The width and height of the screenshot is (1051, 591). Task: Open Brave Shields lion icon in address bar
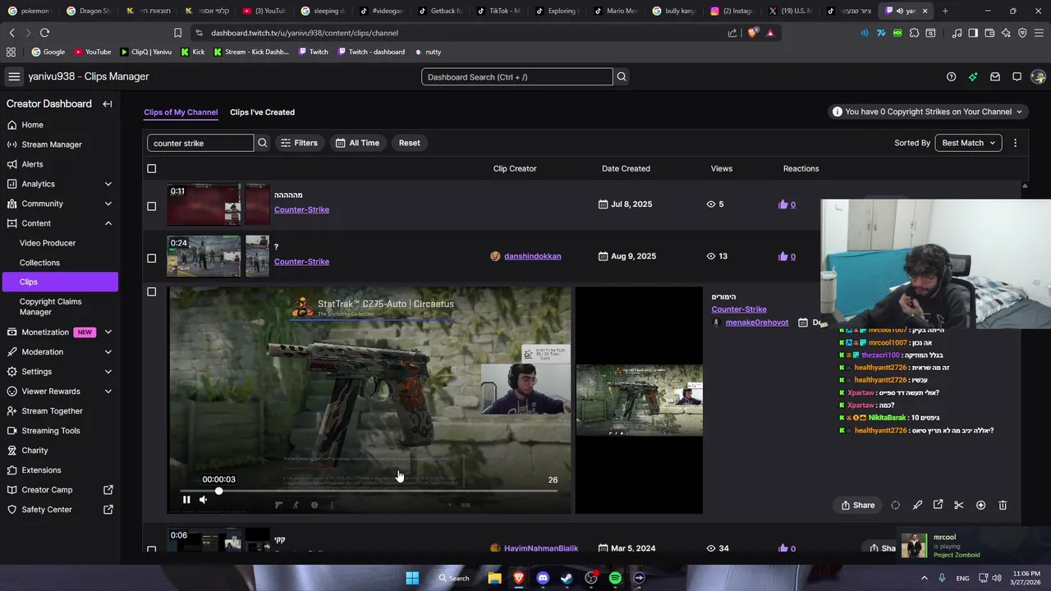753,33
